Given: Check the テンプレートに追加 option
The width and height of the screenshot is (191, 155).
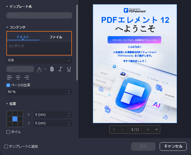Looking at the screenshot, I should pyautogui.click(x=6, y=147).
